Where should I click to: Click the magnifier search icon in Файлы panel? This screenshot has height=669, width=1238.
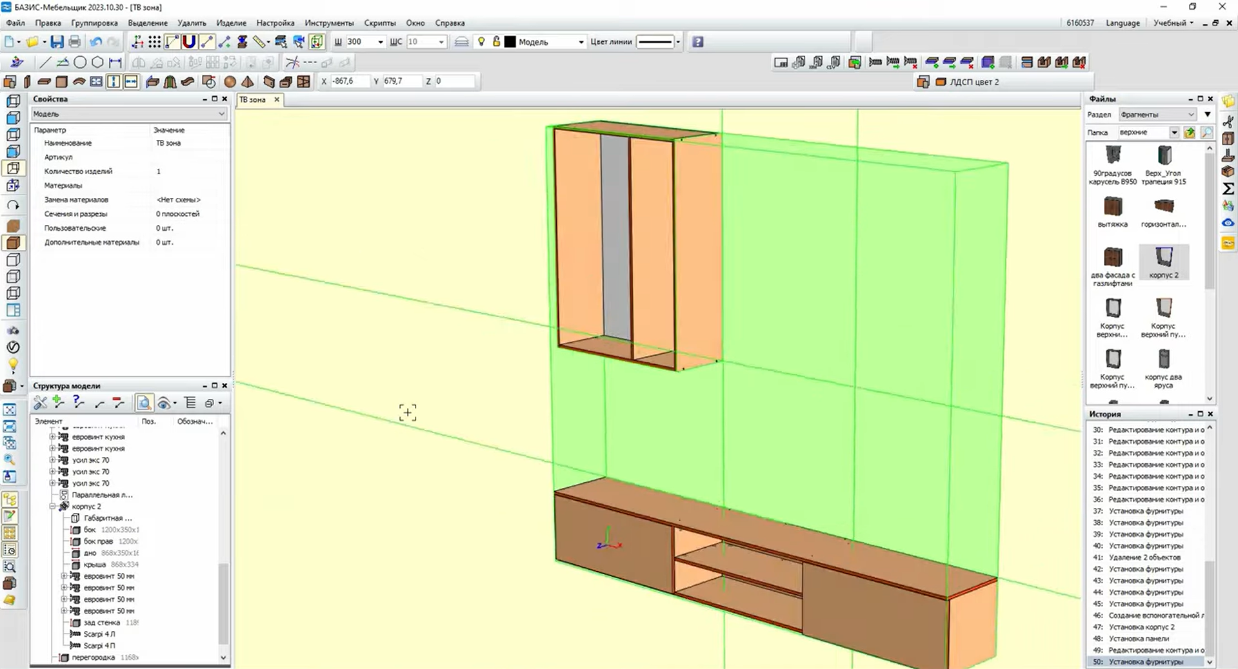1206,132
